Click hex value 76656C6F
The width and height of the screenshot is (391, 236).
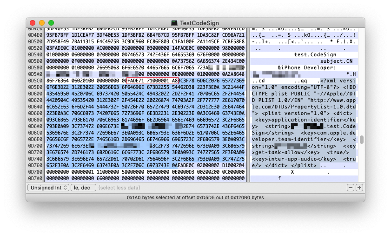coord(58,139)
